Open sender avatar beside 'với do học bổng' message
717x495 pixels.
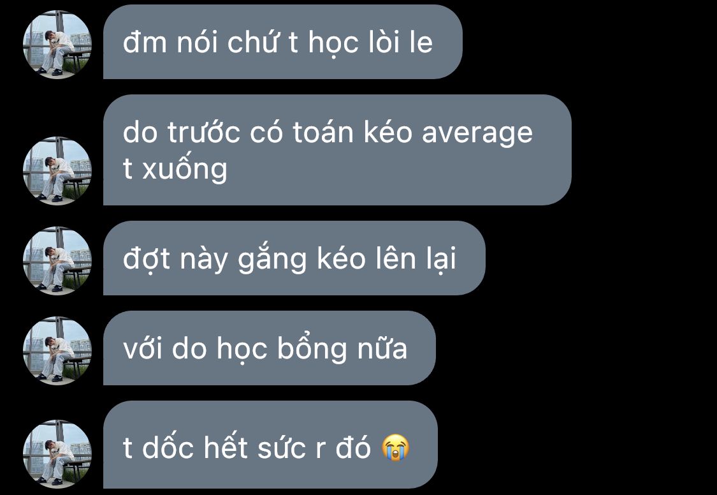[57, 350]
